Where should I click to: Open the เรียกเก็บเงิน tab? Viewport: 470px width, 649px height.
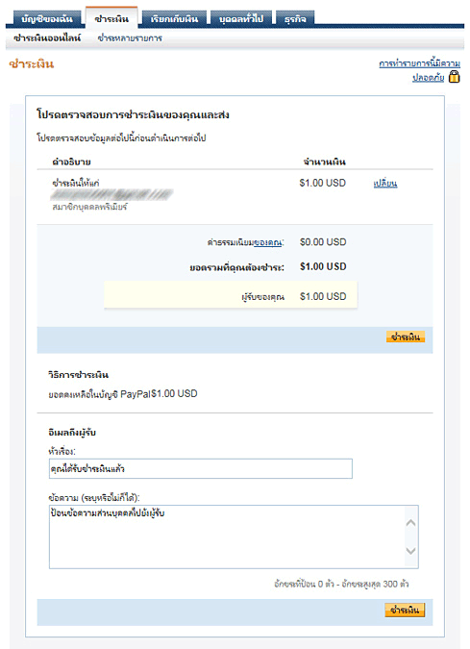[174, 19]
